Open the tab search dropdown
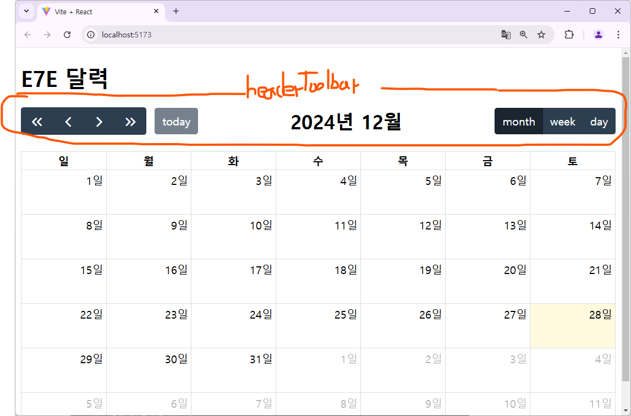This screenshot has width=631, height=416. [x=26, y=11]
